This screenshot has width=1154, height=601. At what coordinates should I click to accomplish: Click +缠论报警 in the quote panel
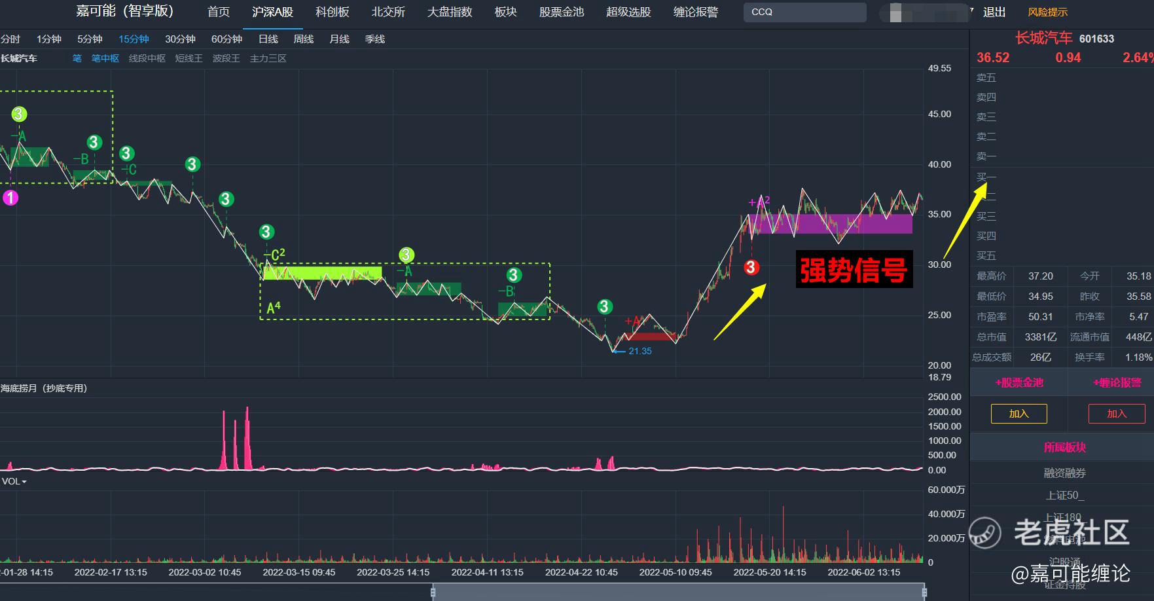click(x=1117, y=382)
